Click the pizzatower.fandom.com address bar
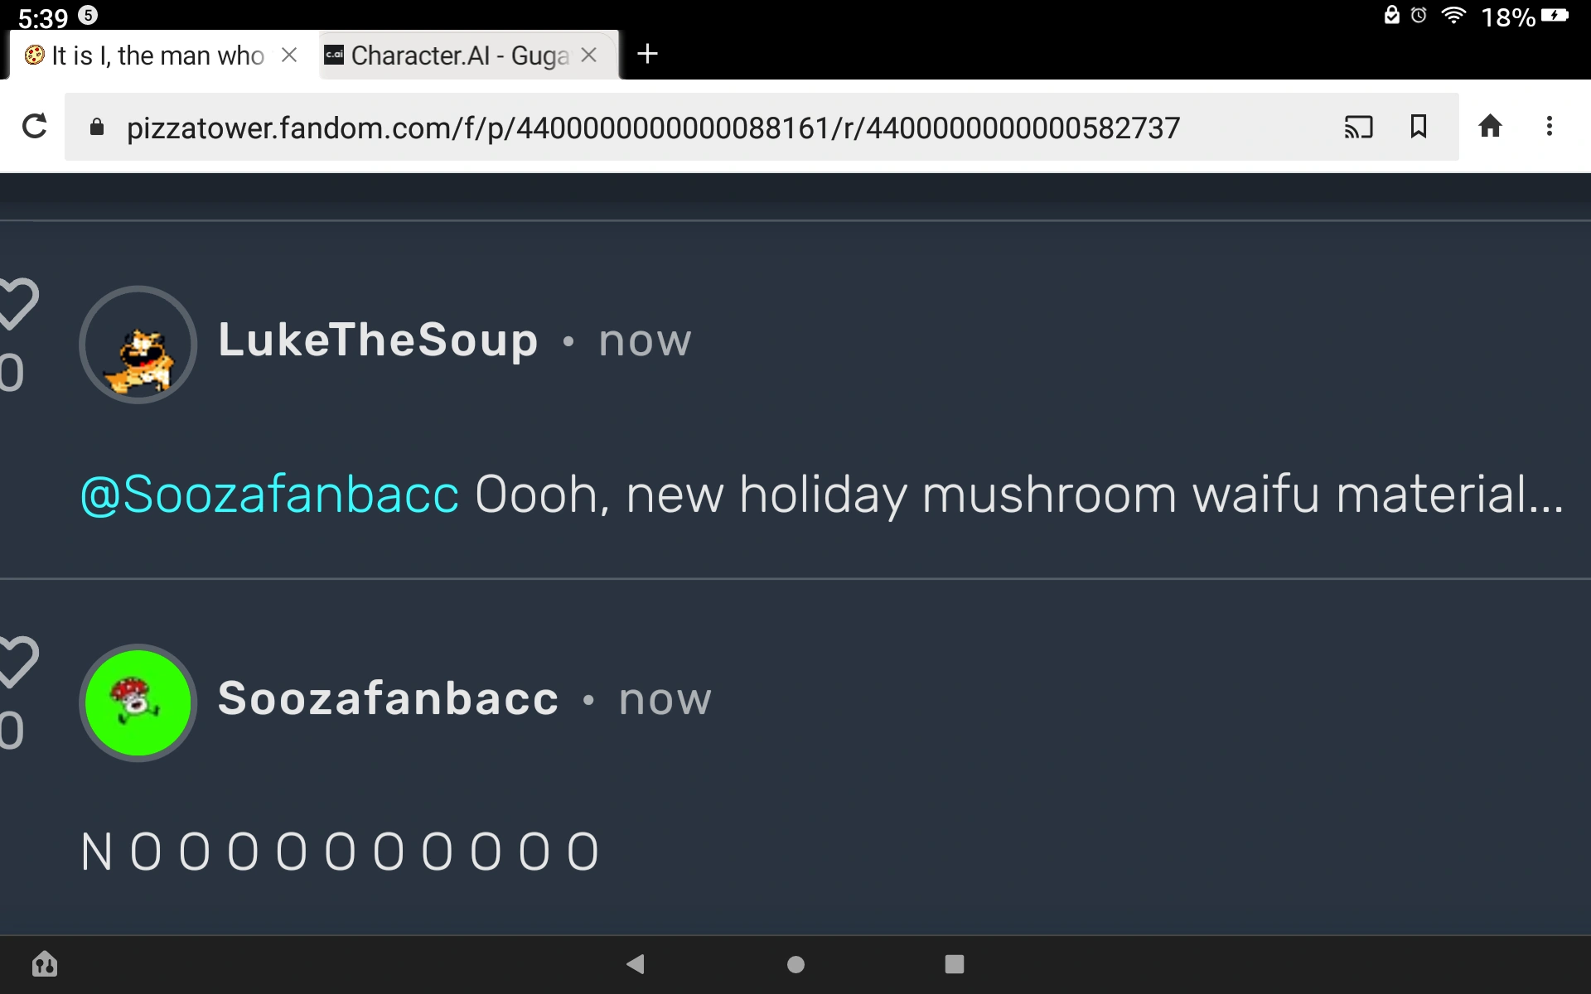 point(653,128)
